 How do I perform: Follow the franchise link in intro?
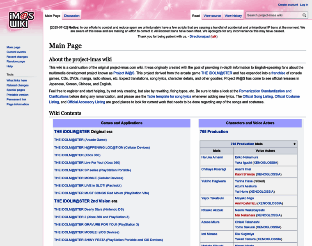click(x=278, y=73)
